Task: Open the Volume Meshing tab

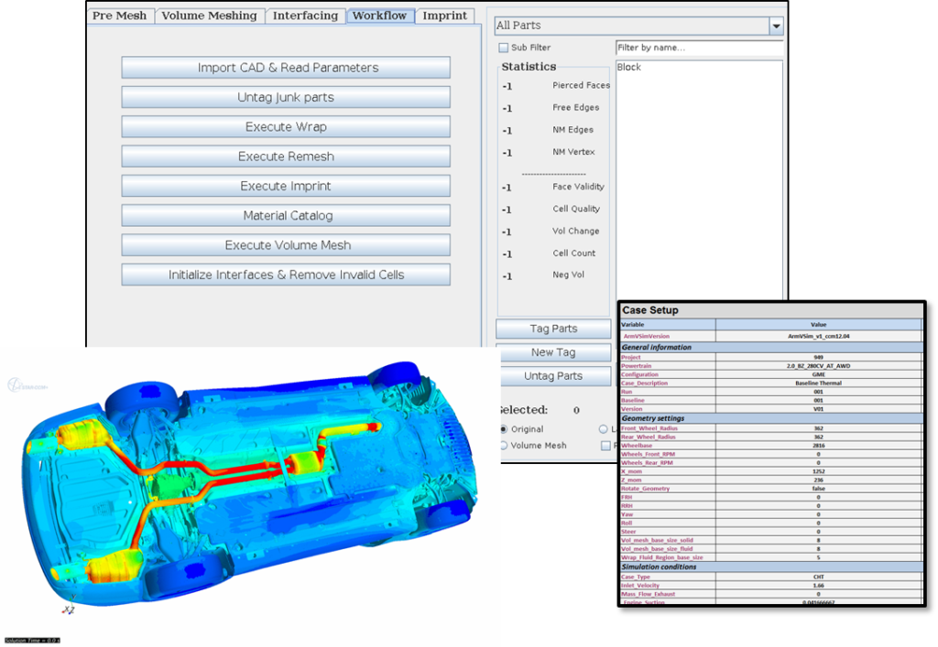Action: 210,16
